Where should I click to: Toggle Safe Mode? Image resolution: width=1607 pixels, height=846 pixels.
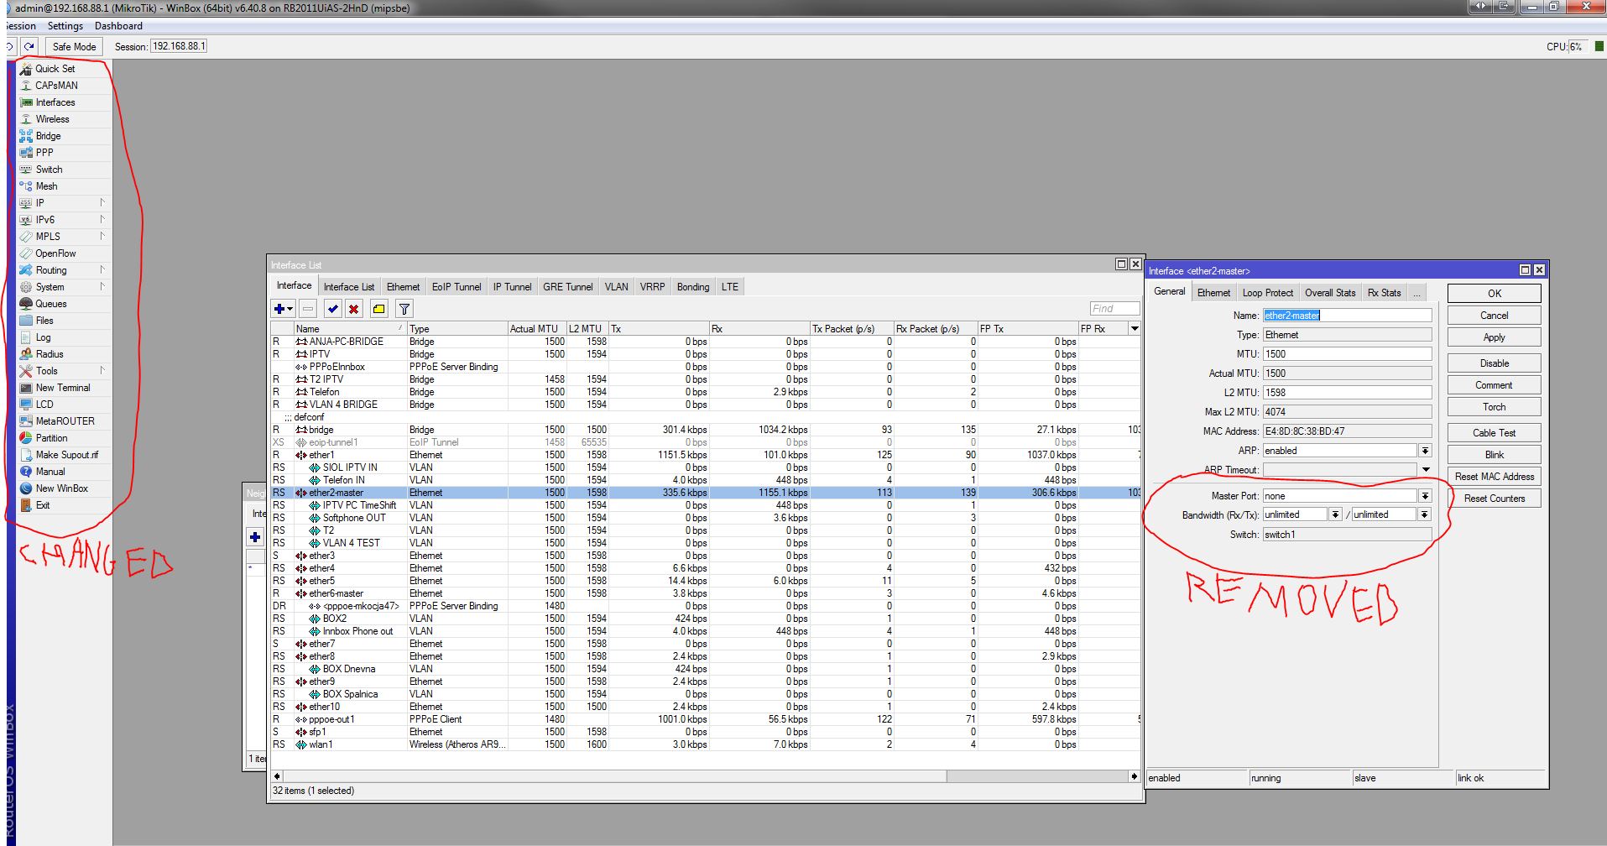(x=74, y=47)
